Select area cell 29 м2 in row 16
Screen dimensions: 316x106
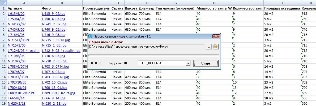click(x=282, y=87)
